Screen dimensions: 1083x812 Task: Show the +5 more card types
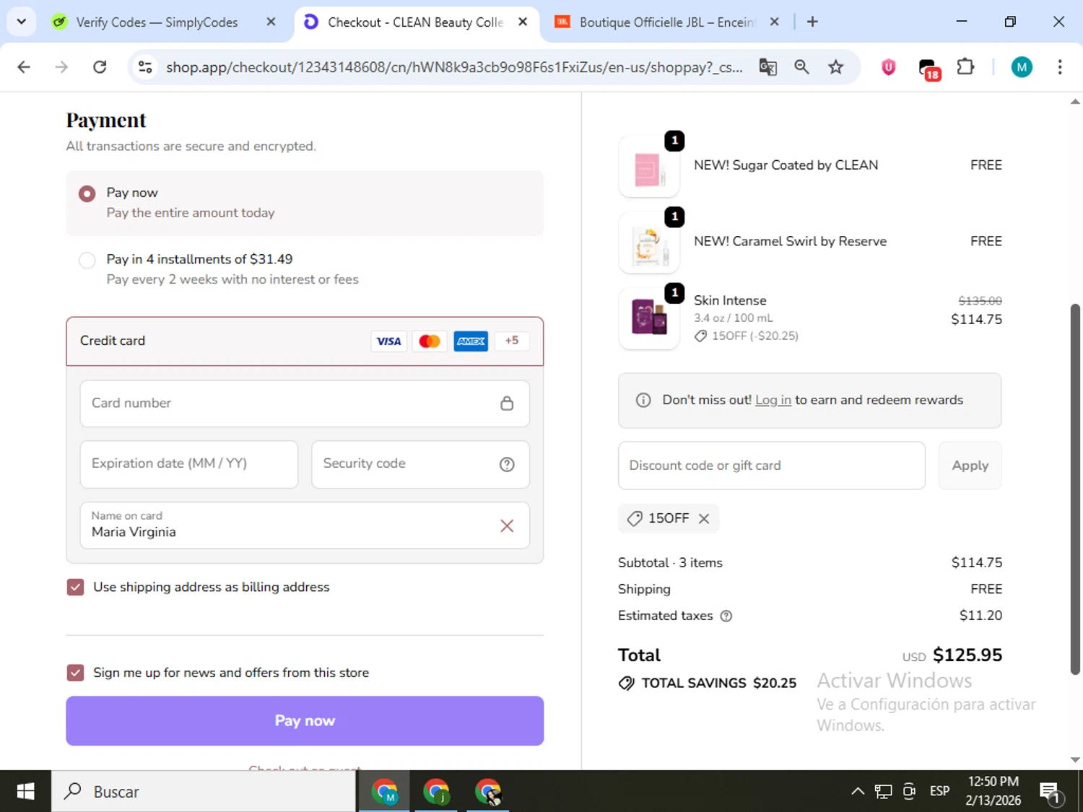tap(512, 341)
